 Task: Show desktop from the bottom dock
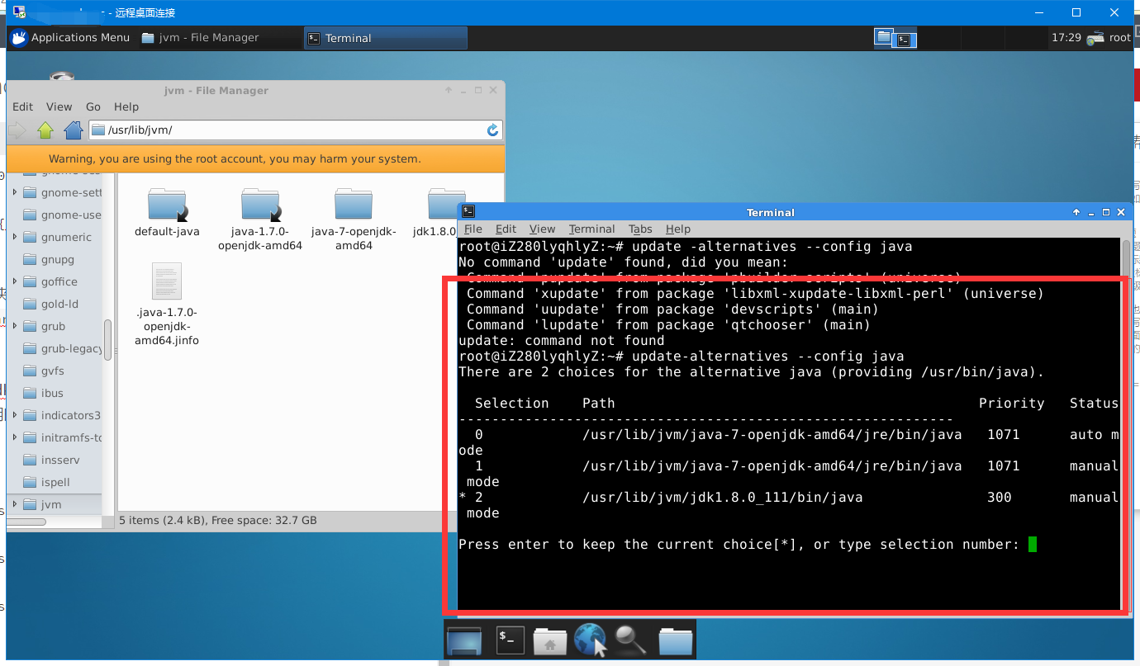[464, 640]
